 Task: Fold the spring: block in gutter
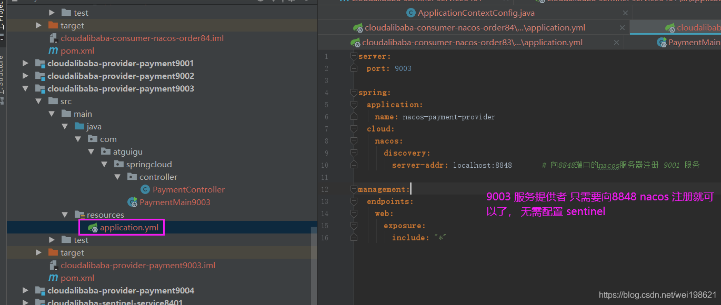click(354, 93)
